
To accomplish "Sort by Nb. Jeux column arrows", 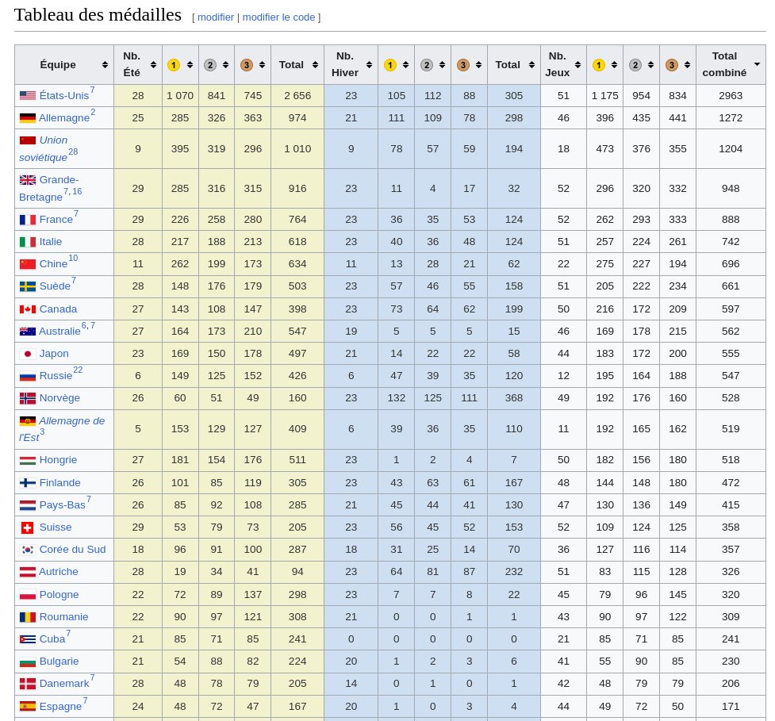I will (x=577, y=65).
